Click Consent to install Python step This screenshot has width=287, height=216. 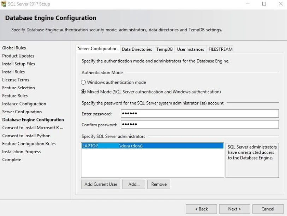pyautogui.click(x=28, y=136)
